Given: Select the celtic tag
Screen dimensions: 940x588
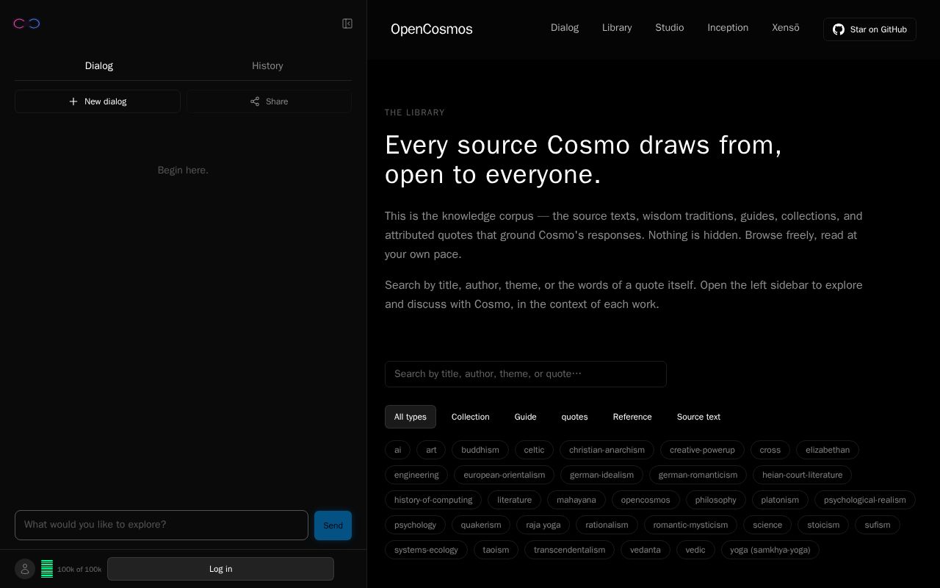Looking at the screenshot, I should (535, 450).
